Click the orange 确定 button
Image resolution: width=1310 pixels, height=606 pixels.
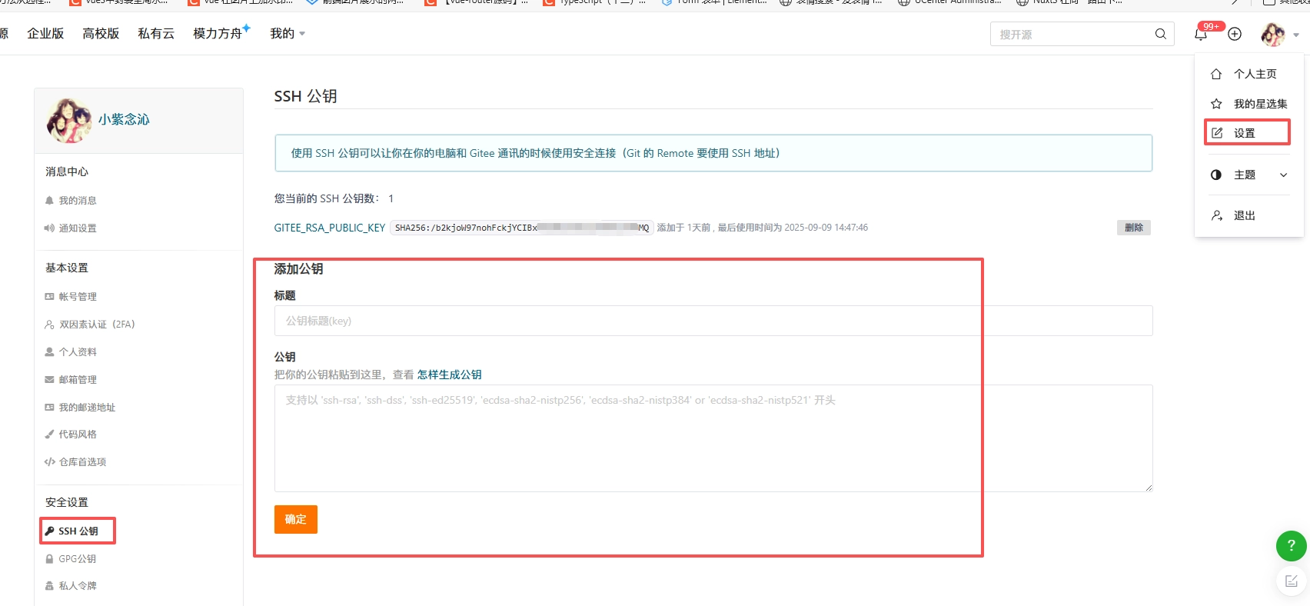(x=296, y=519)
